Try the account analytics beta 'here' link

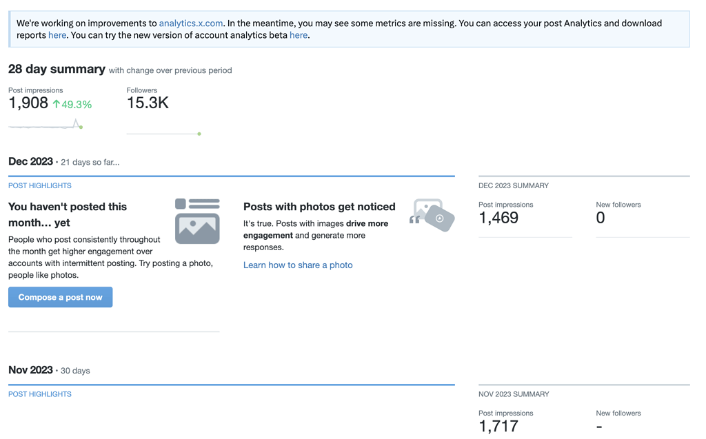(x=299, y=35)
